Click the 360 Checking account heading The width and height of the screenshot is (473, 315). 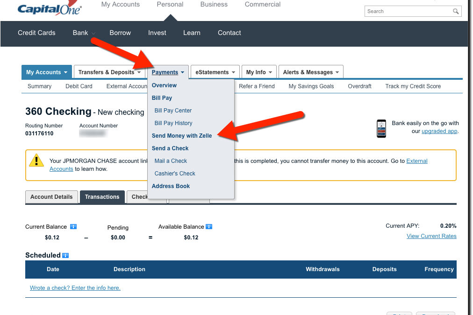tap(58, 112)
